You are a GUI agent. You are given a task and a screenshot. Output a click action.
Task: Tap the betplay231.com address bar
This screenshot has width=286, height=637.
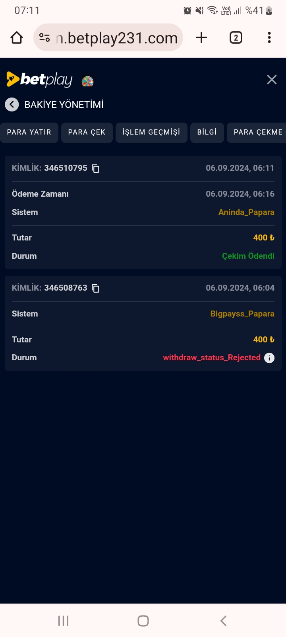point(117,38)
